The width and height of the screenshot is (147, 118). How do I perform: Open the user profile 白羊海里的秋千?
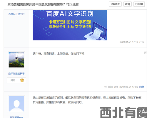[x=16, y=73]
